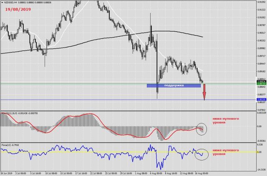Click the red MACD 'ниже нулевого уровня' text
This screenshot has height=176, width=267.
[226, 121]
